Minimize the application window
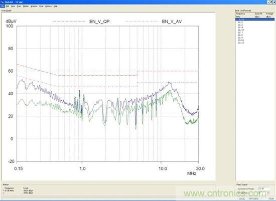 268,2
